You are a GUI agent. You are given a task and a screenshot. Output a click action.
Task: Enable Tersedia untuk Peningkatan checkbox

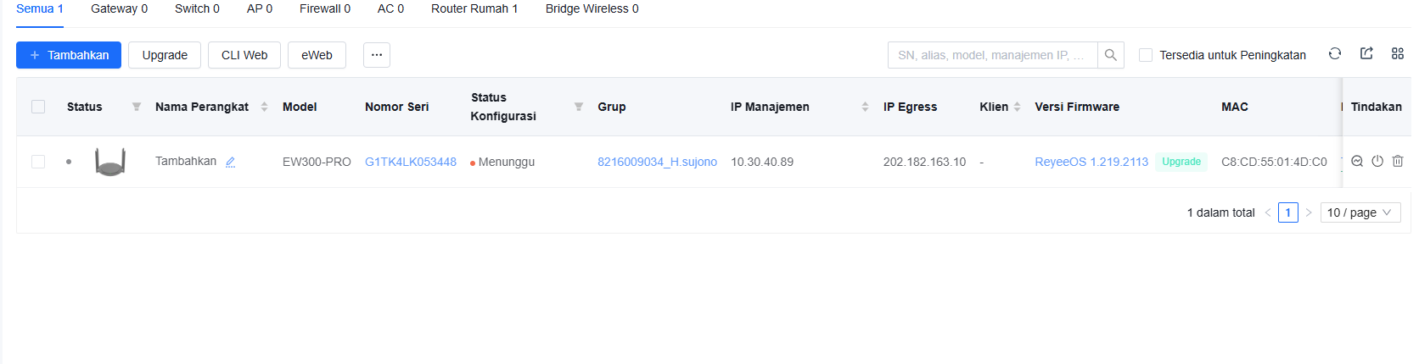(x=1146, y=55)
